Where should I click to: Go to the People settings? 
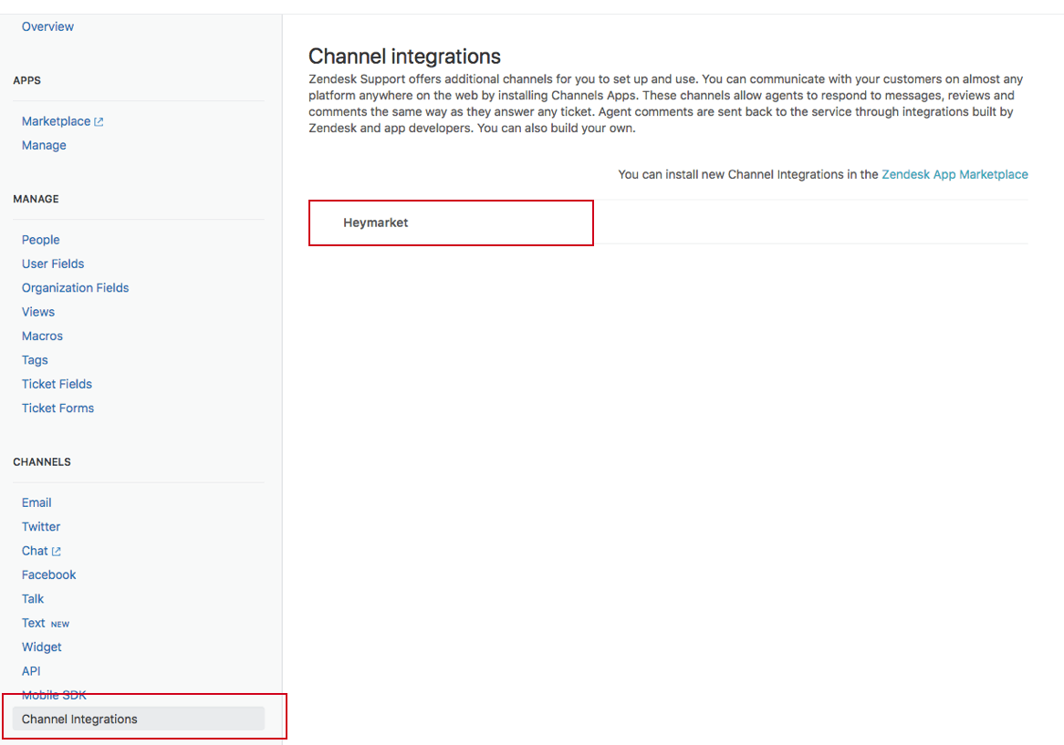click(x=40, y=240)
